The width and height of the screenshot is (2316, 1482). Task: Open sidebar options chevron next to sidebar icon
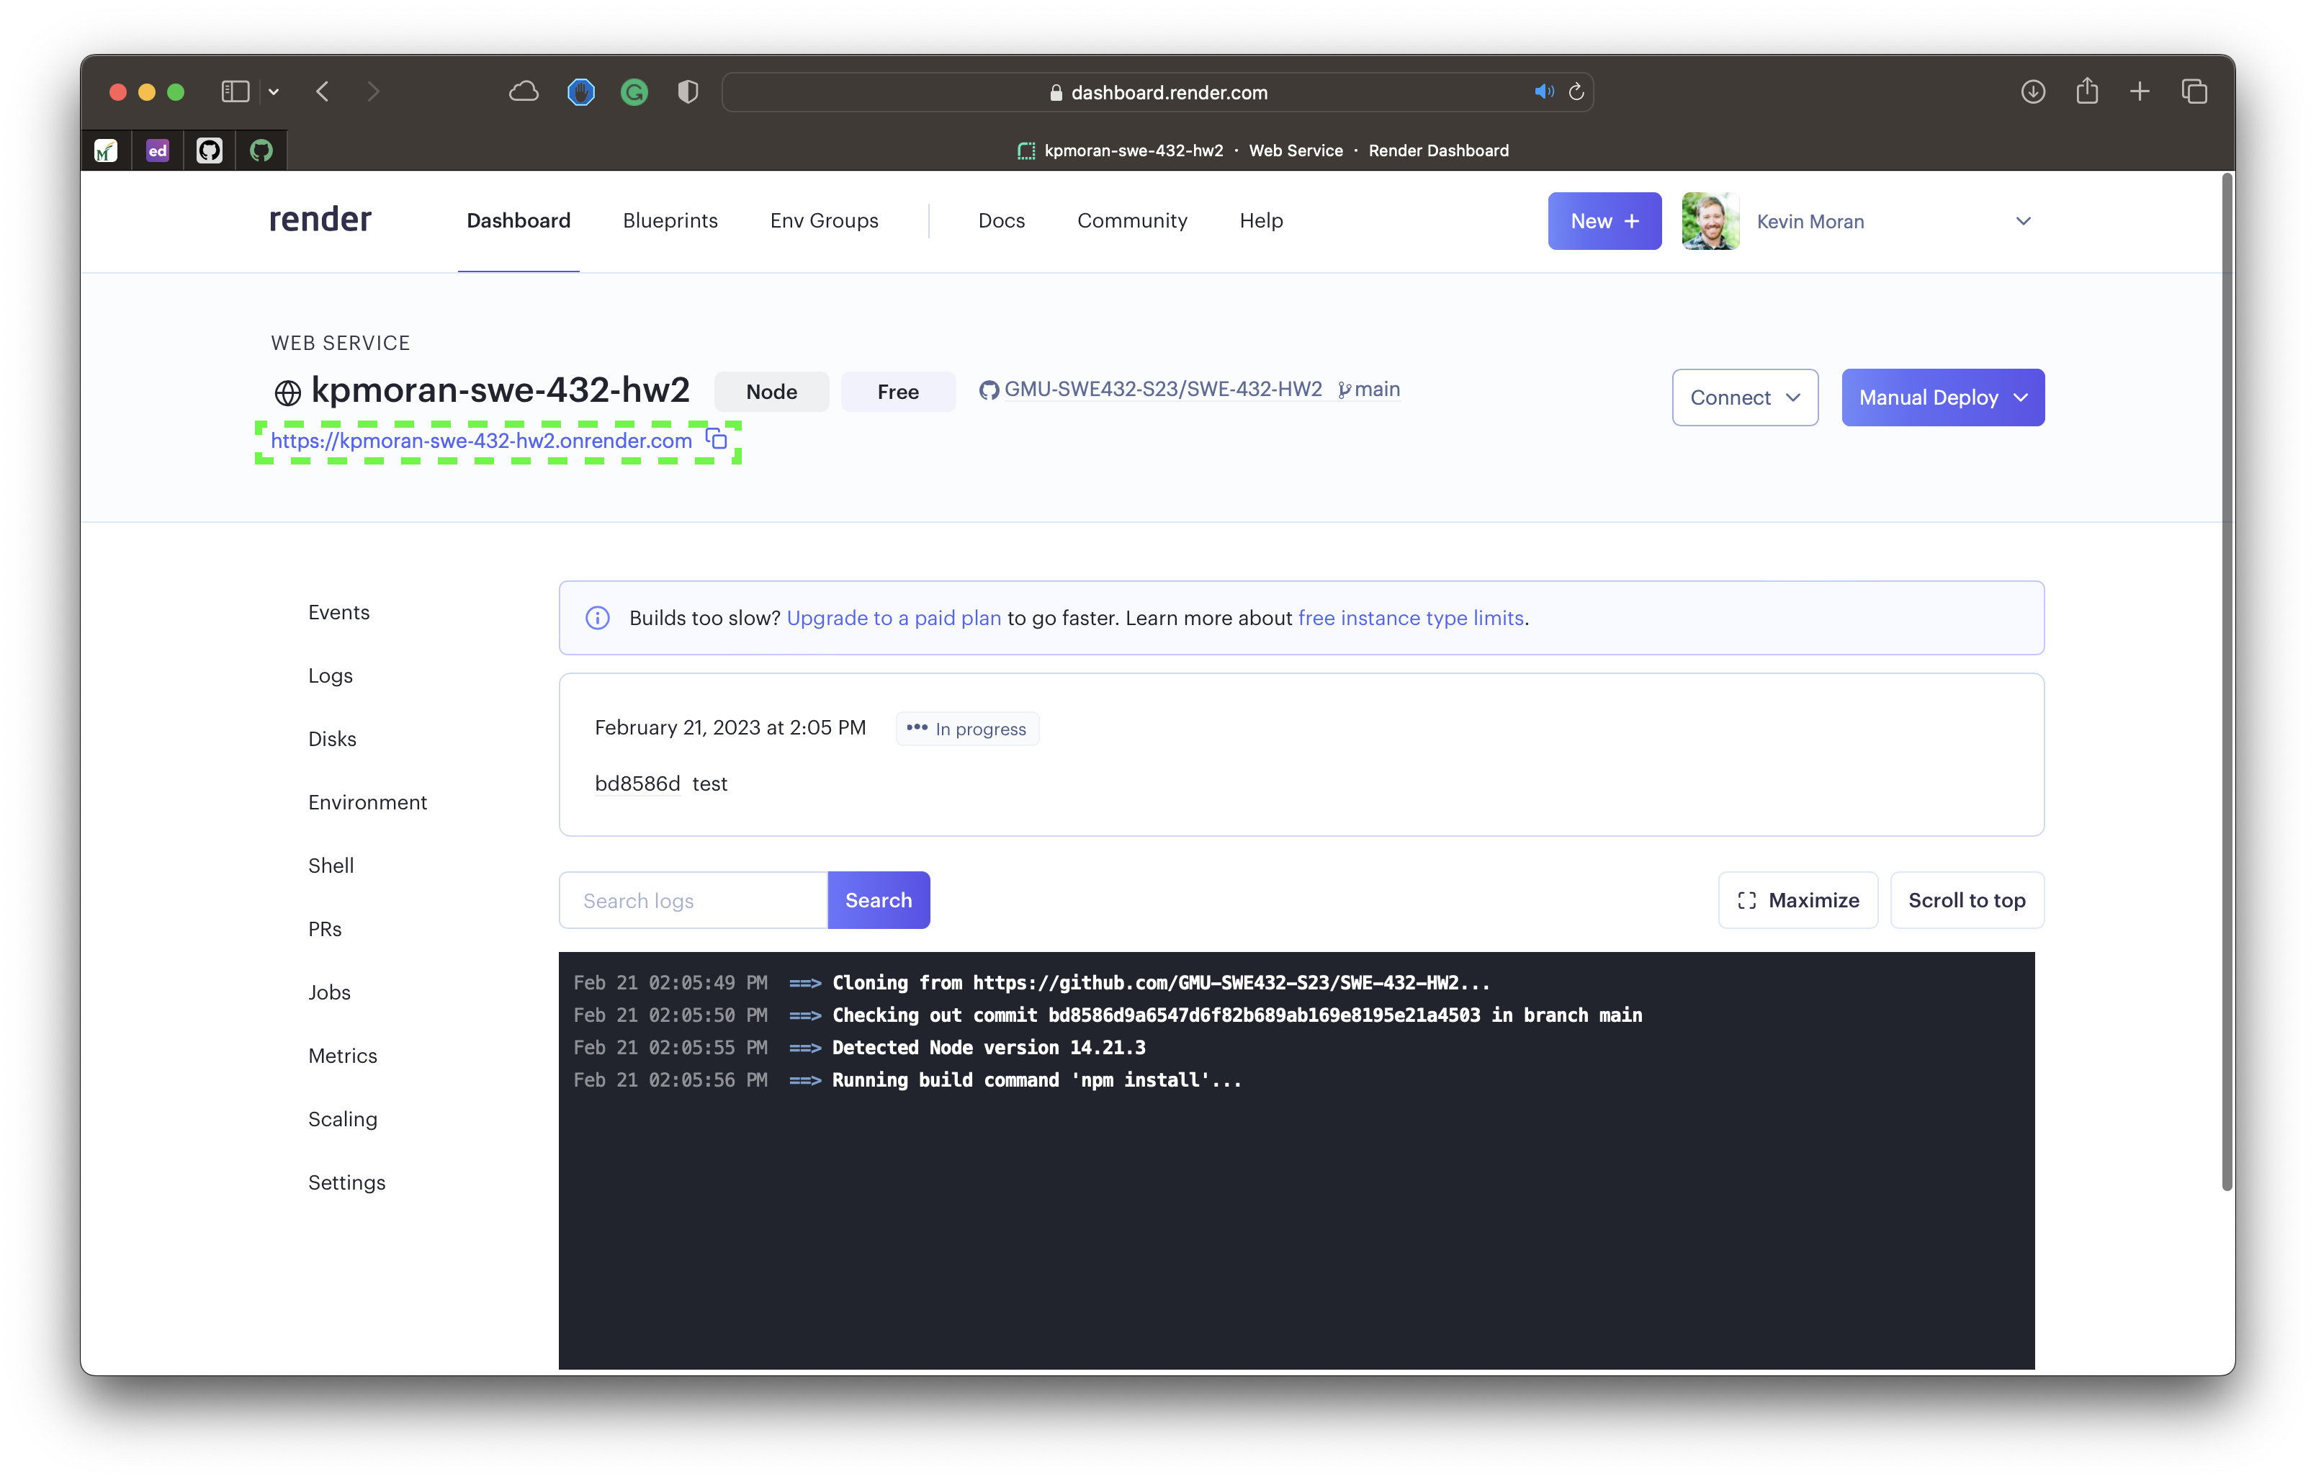(x=274, y=92)
